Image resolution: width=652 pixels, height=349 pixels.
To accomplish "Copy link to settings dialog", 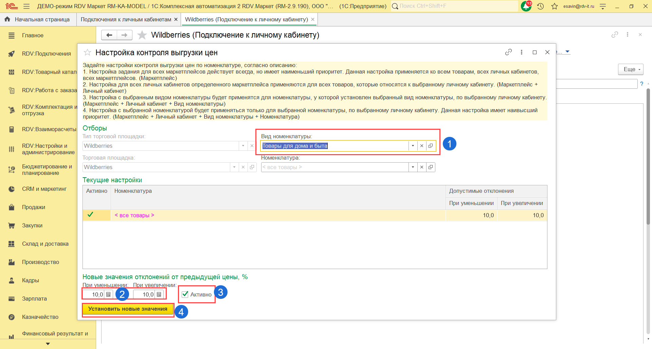I will point(508,52).
